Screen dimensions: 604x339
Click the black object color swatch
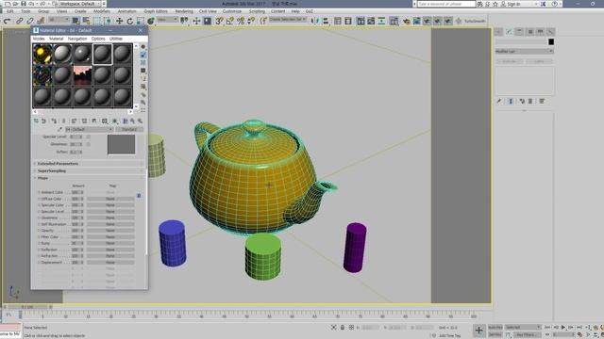(x=551, y=41)
